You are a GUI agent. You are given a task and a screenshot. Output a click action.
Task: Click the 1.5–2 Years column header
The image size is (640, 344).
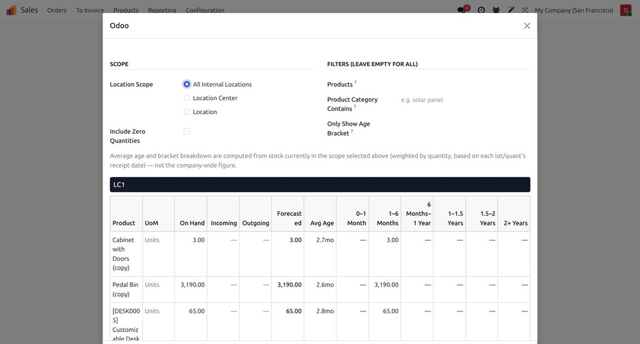482,214
